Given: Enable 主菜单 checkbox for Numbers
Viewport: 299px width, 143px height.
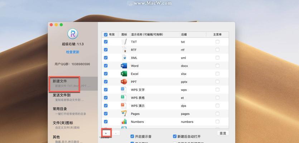Looking at the screenshot, I should coord(217,122).
